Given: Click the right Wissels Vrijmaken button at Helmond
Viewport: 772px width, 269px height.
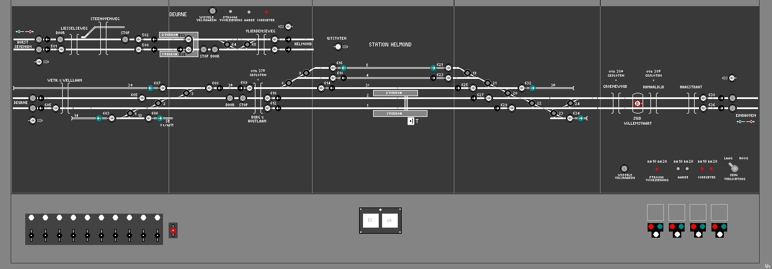Looking at the screenshot, I should pyautogui.click(x=625, y=168).
